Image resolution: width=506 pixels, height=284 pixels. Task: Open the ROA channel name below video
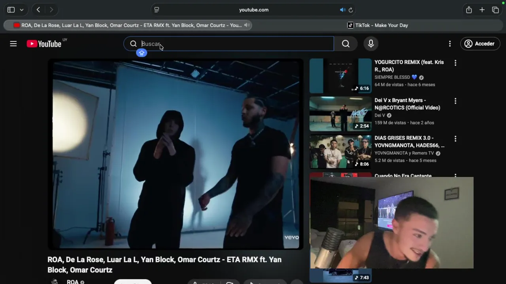pos(73,282)
